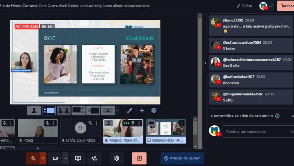Select the solo single-person layout
The width and height of the screenshot is (294, 166).
(x=34, y=111)
